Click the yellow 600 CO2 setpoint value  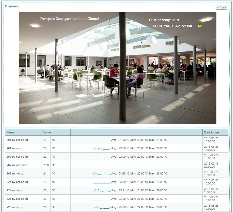201,26
